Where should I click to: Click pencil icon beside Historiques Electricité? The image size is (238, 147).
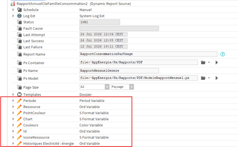pyautogui.click(x=19, y=143)
